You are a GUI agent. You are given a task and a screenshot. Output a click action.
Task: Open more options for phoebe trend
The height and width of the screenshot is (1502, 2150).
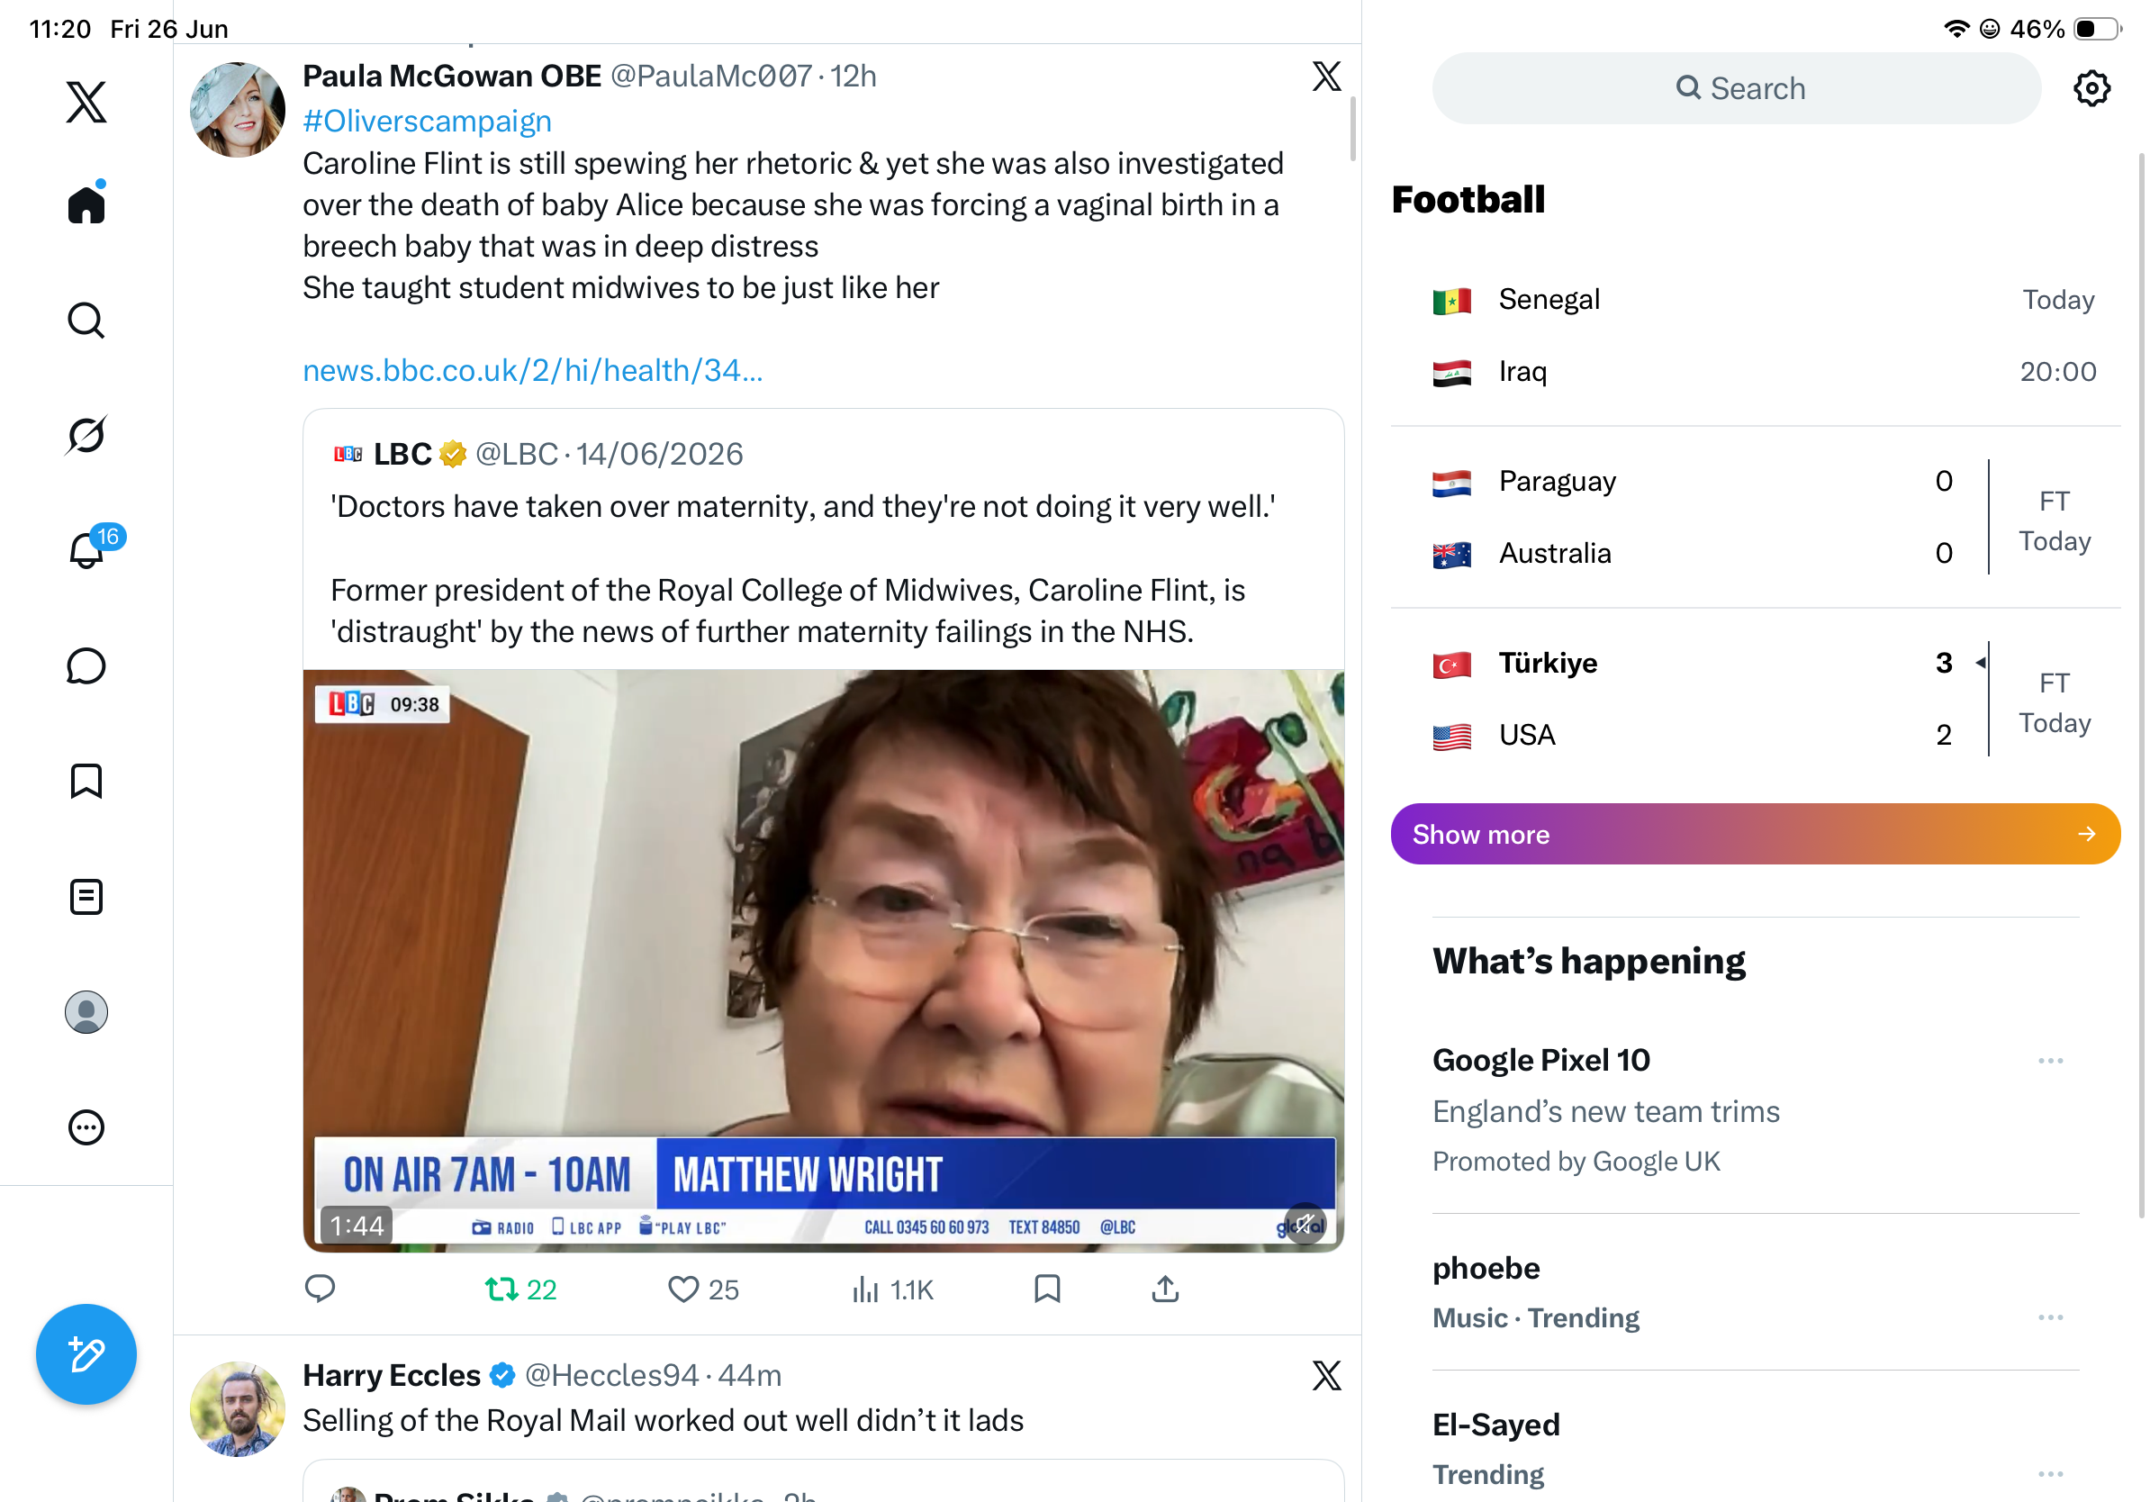pos(2050,1317)
